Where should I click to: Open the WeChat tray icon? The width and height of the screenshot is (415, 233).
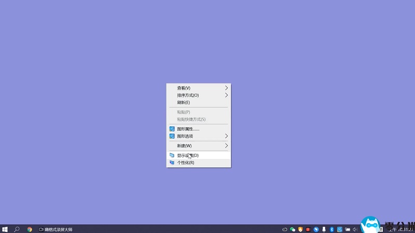tap(293, 229)
